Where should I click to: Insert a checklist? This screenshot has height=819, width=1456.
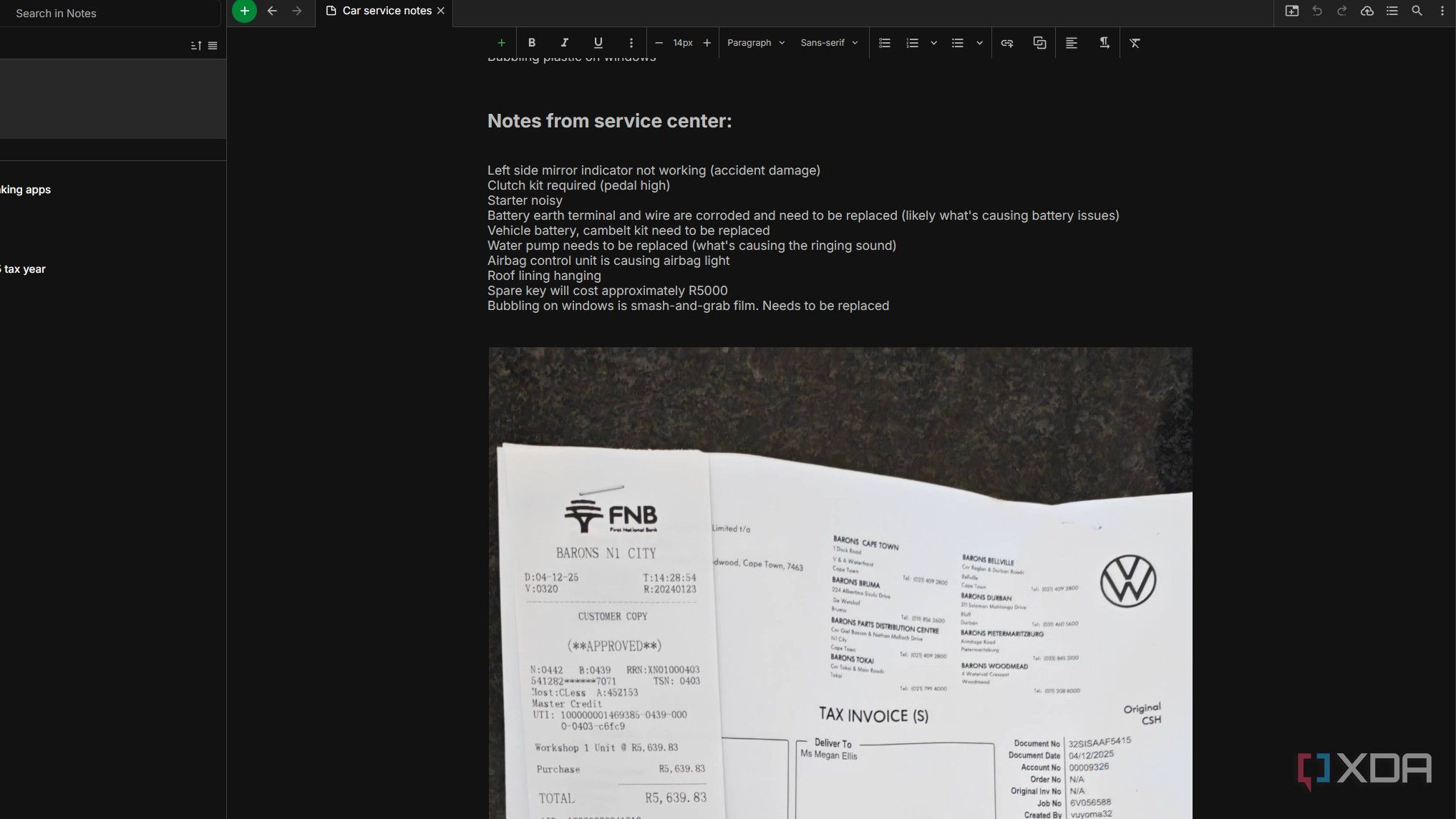[x=885, y=43]
